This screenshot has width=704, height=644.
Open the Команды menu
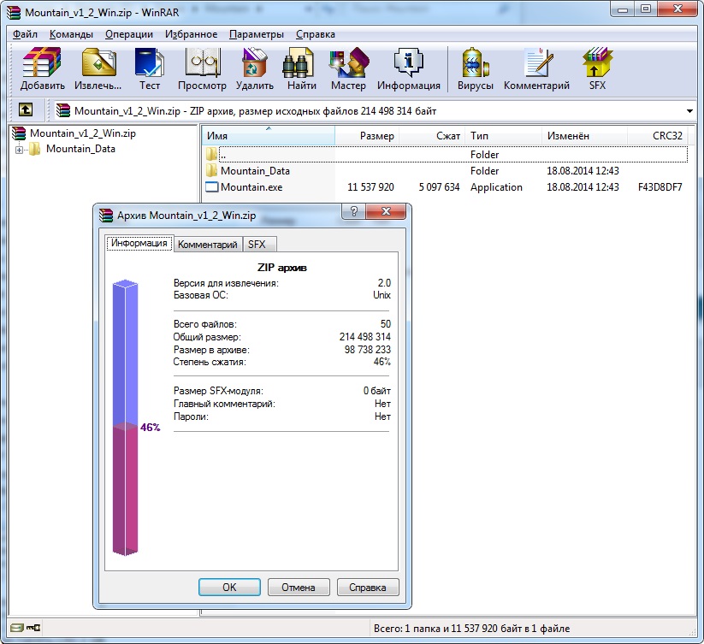pyautogui.click(x=71, y=34)
